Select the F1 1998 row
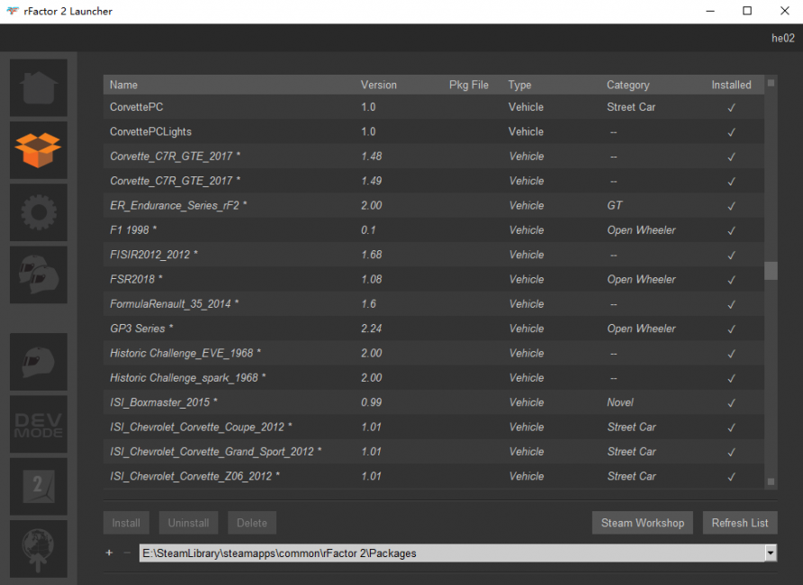The width and height of the screenshot is (803, 585). (434, 229)
